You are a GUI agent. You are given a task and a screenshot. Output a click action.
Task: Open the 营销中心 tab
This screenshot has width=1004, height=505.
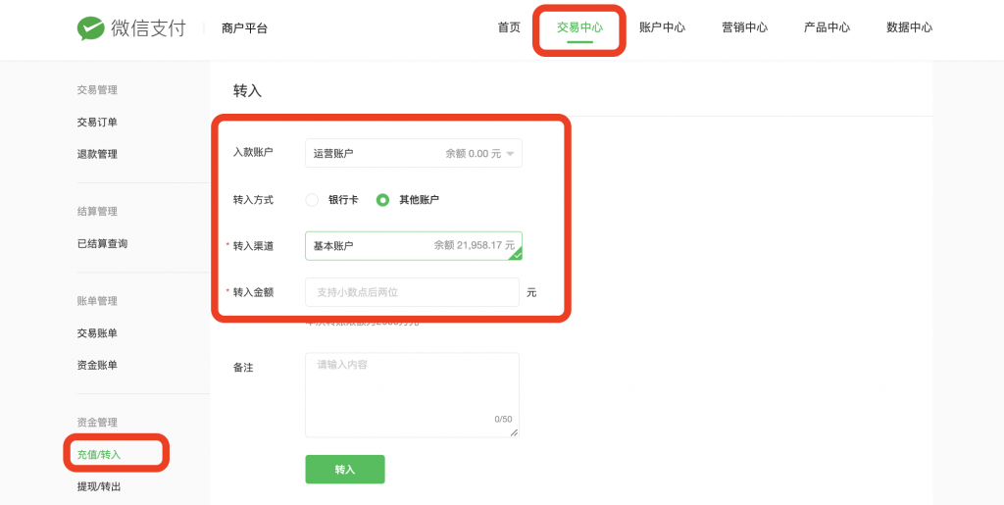click(x=744, y=27)
